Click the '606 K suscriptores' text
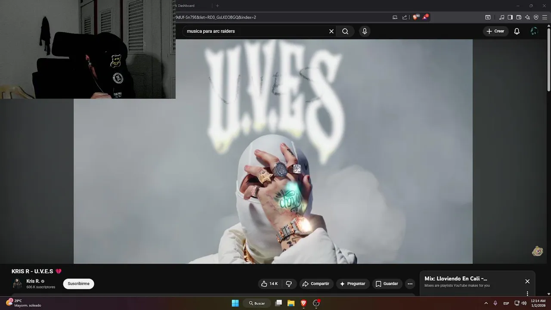The image size is (551, 310). (x=40, y=287)
